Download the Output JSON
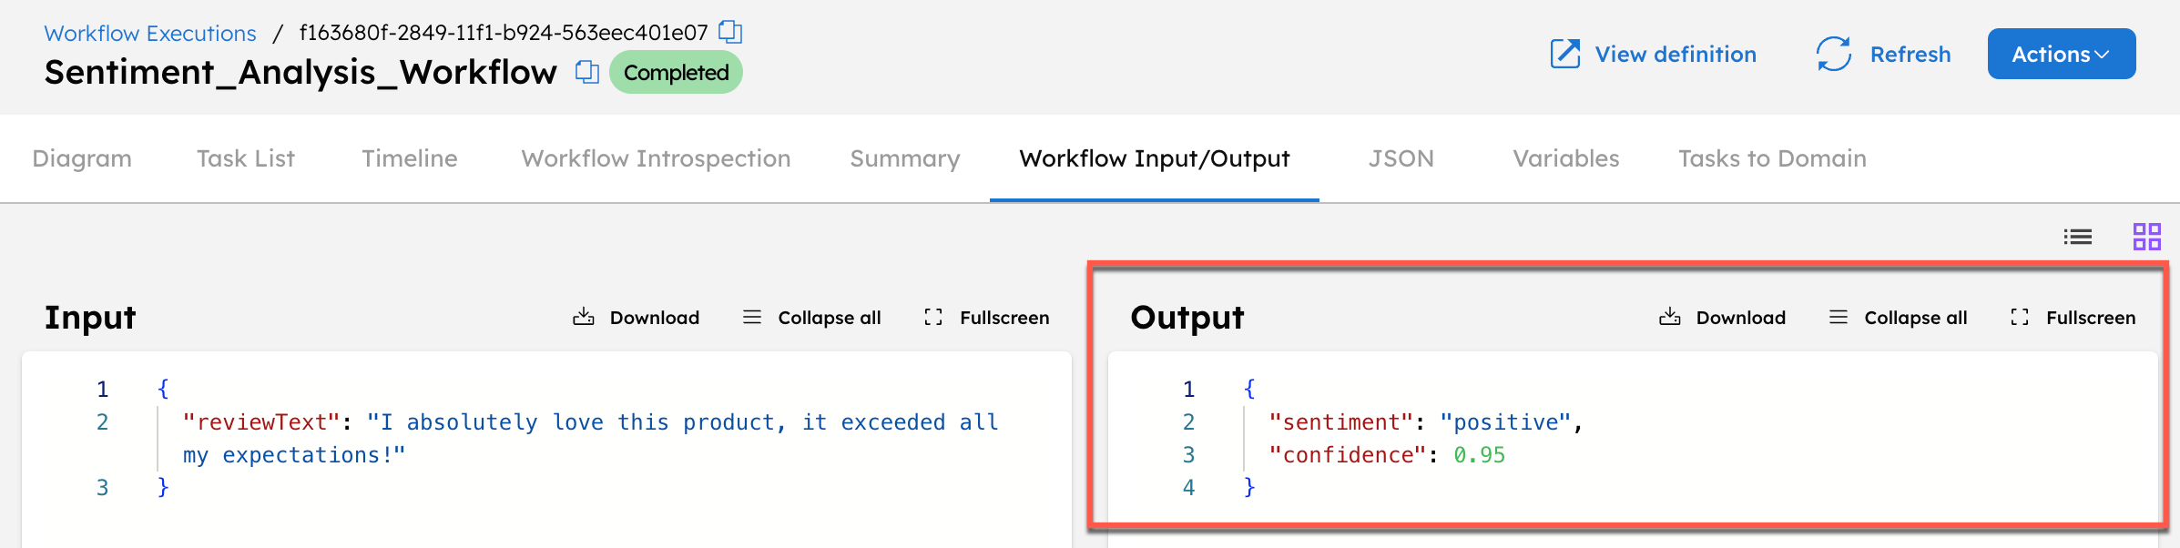 pos(1722,317)
